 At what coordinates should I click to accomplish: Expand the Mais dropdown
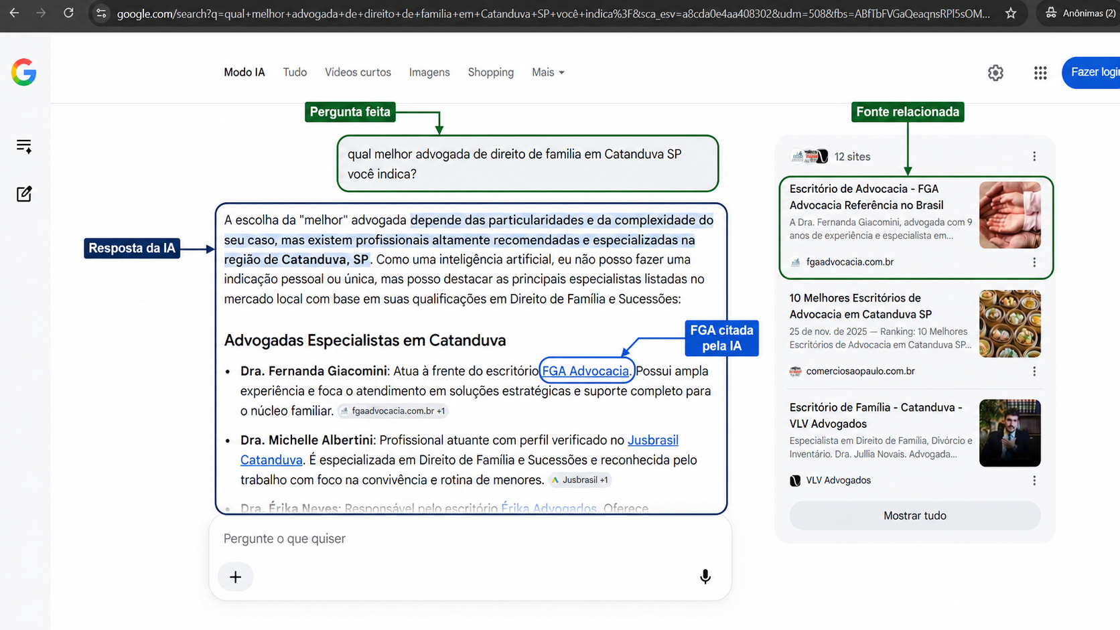pos(548,72)
